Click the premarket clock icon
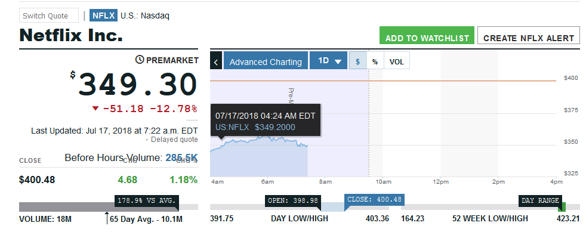 pos(140,60)
